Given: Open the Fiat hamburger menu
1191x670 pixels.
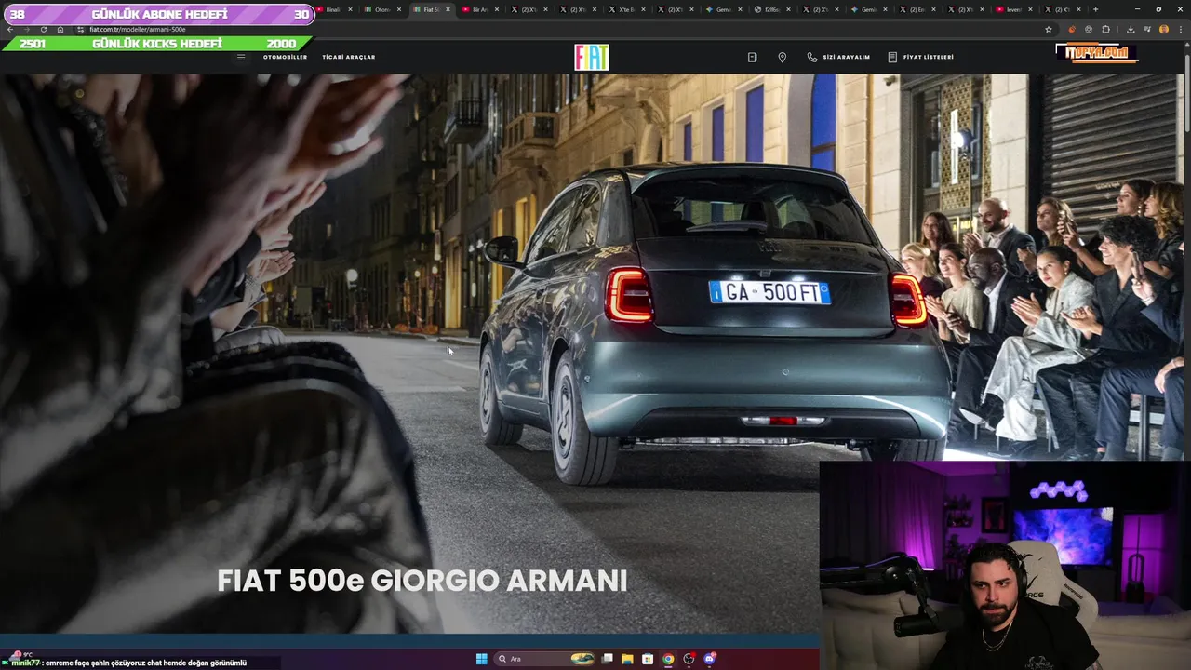Looking at the screenshot, I should tap(241, 57).
